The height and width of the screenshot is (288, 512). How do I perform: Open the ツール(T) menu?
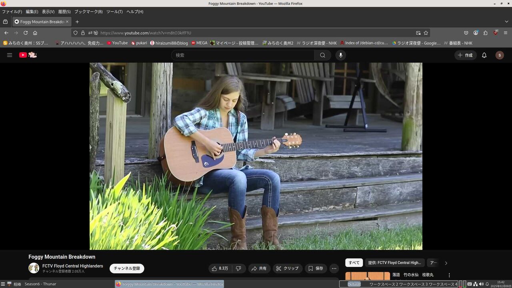coord(114,12)
